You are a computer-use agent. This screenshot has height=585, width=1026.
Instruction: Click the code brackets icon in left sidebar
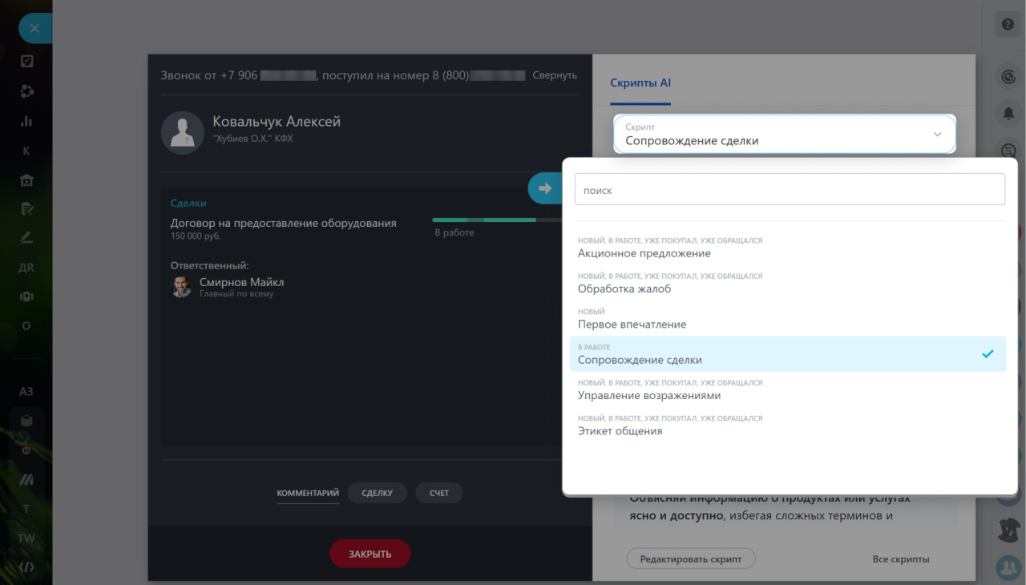click(26, 567)
